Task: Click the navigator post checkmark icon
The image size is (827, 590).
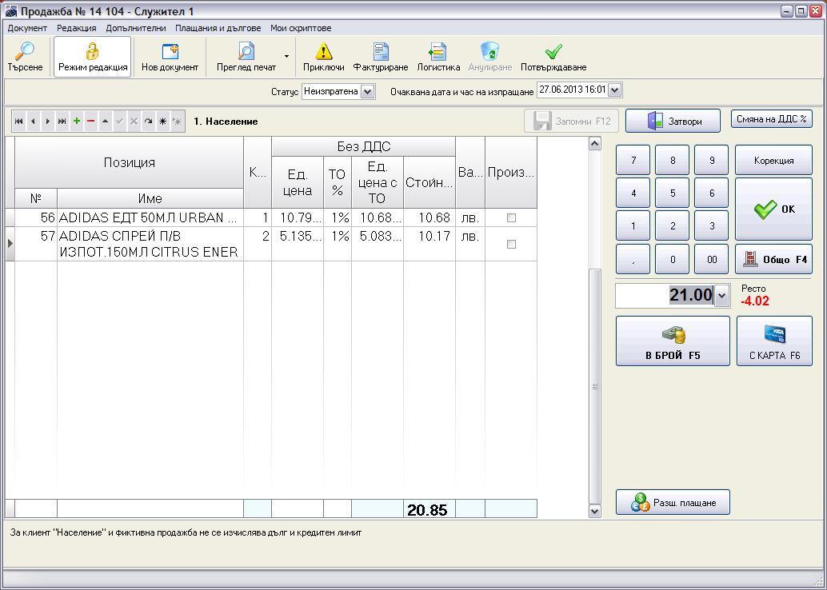Action: 120,122
